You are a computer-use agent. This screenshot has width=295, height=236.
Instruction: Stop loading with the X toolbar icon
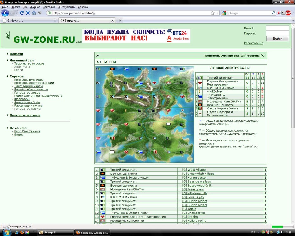(28, 13)
